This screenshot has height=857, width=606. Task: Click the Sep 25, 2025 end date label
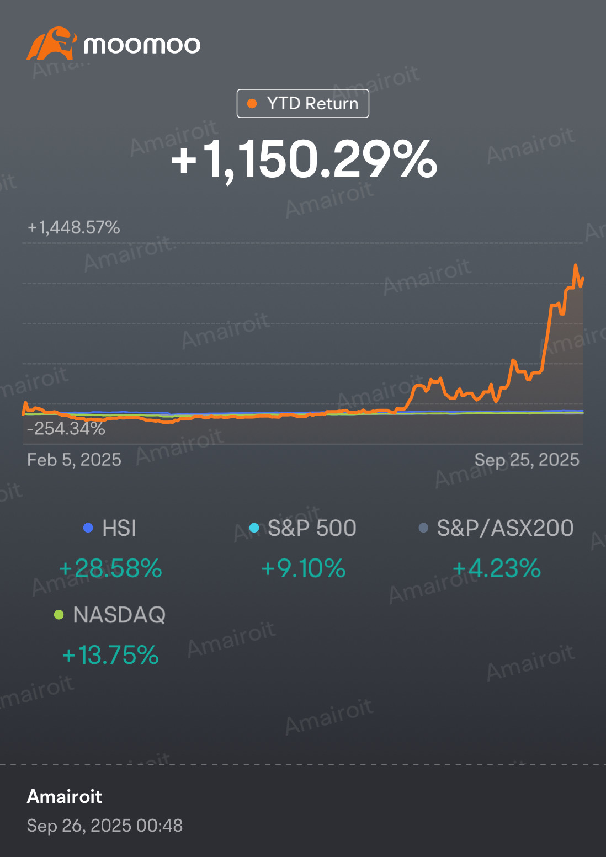click(x=527, y=460)
